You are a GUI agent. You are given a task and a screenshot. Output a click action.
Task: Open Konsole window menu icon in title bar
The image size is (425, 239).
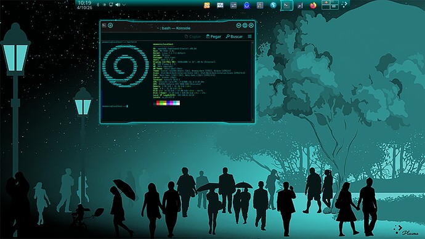[x=104, y=25]
